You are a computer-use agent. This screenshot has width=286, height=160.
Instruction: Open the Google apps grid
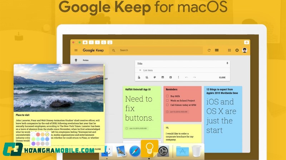click(230, 50)
